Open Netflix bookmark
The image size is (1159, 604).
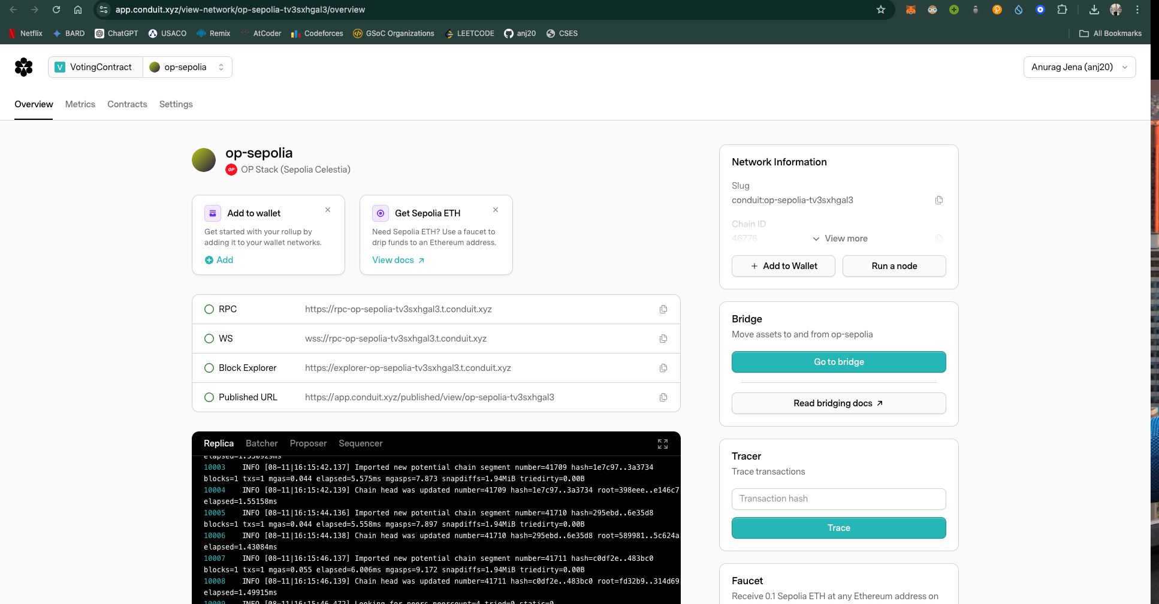(x=25, y=34)
